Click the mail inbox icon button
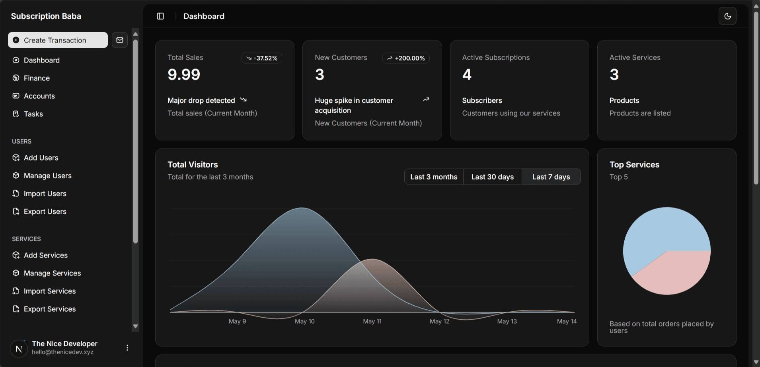The height and width of the screenshot is (367, 760). click(119, 40)
